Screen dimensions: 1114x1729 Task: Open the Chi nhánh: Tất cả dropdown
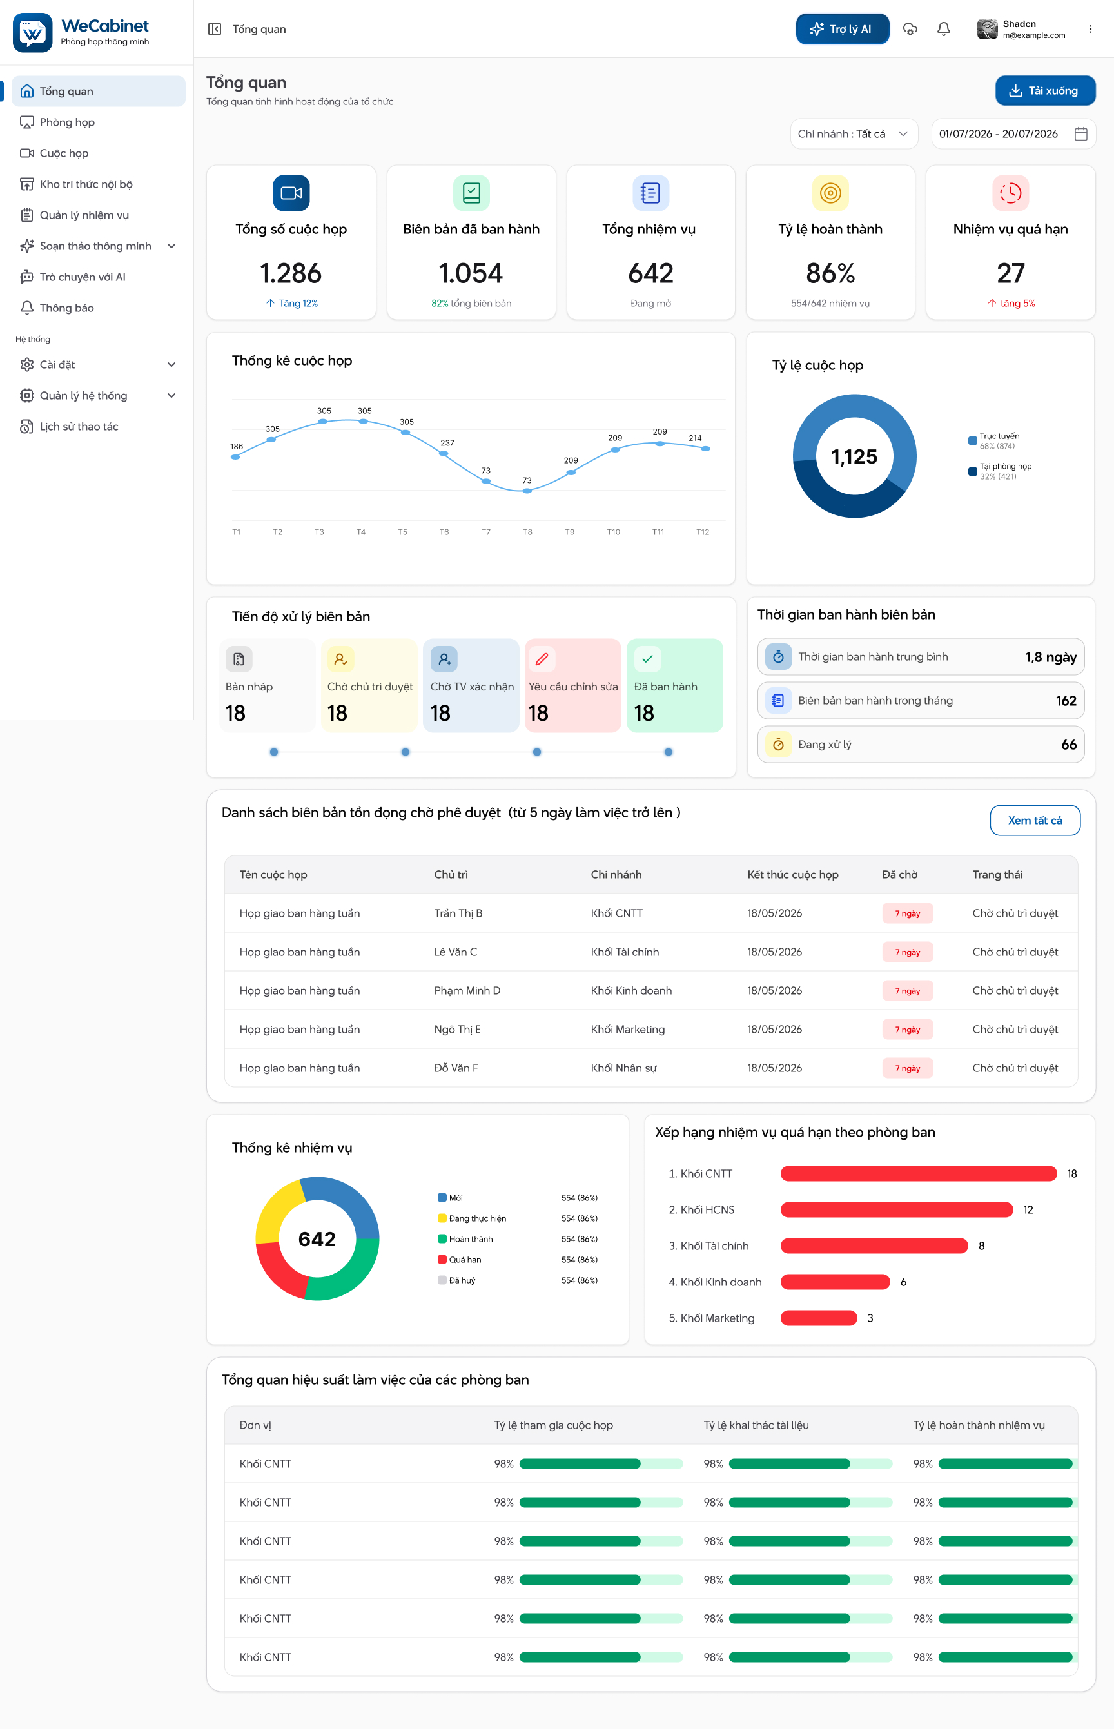click(x=854, y=134)
